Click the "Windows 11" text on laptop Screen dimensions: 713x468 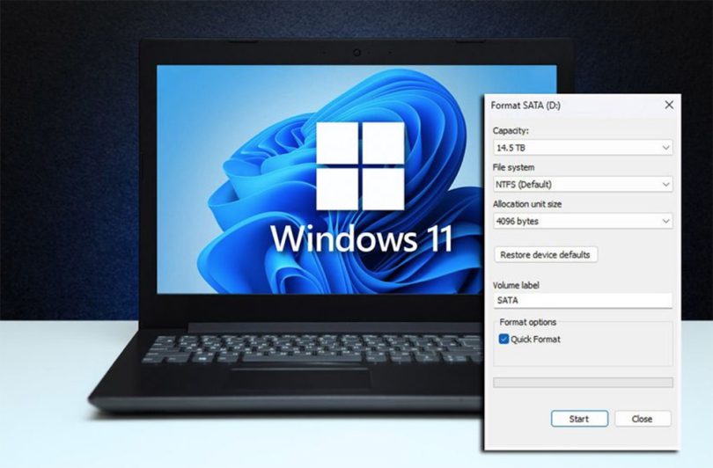tap(362, 238)
